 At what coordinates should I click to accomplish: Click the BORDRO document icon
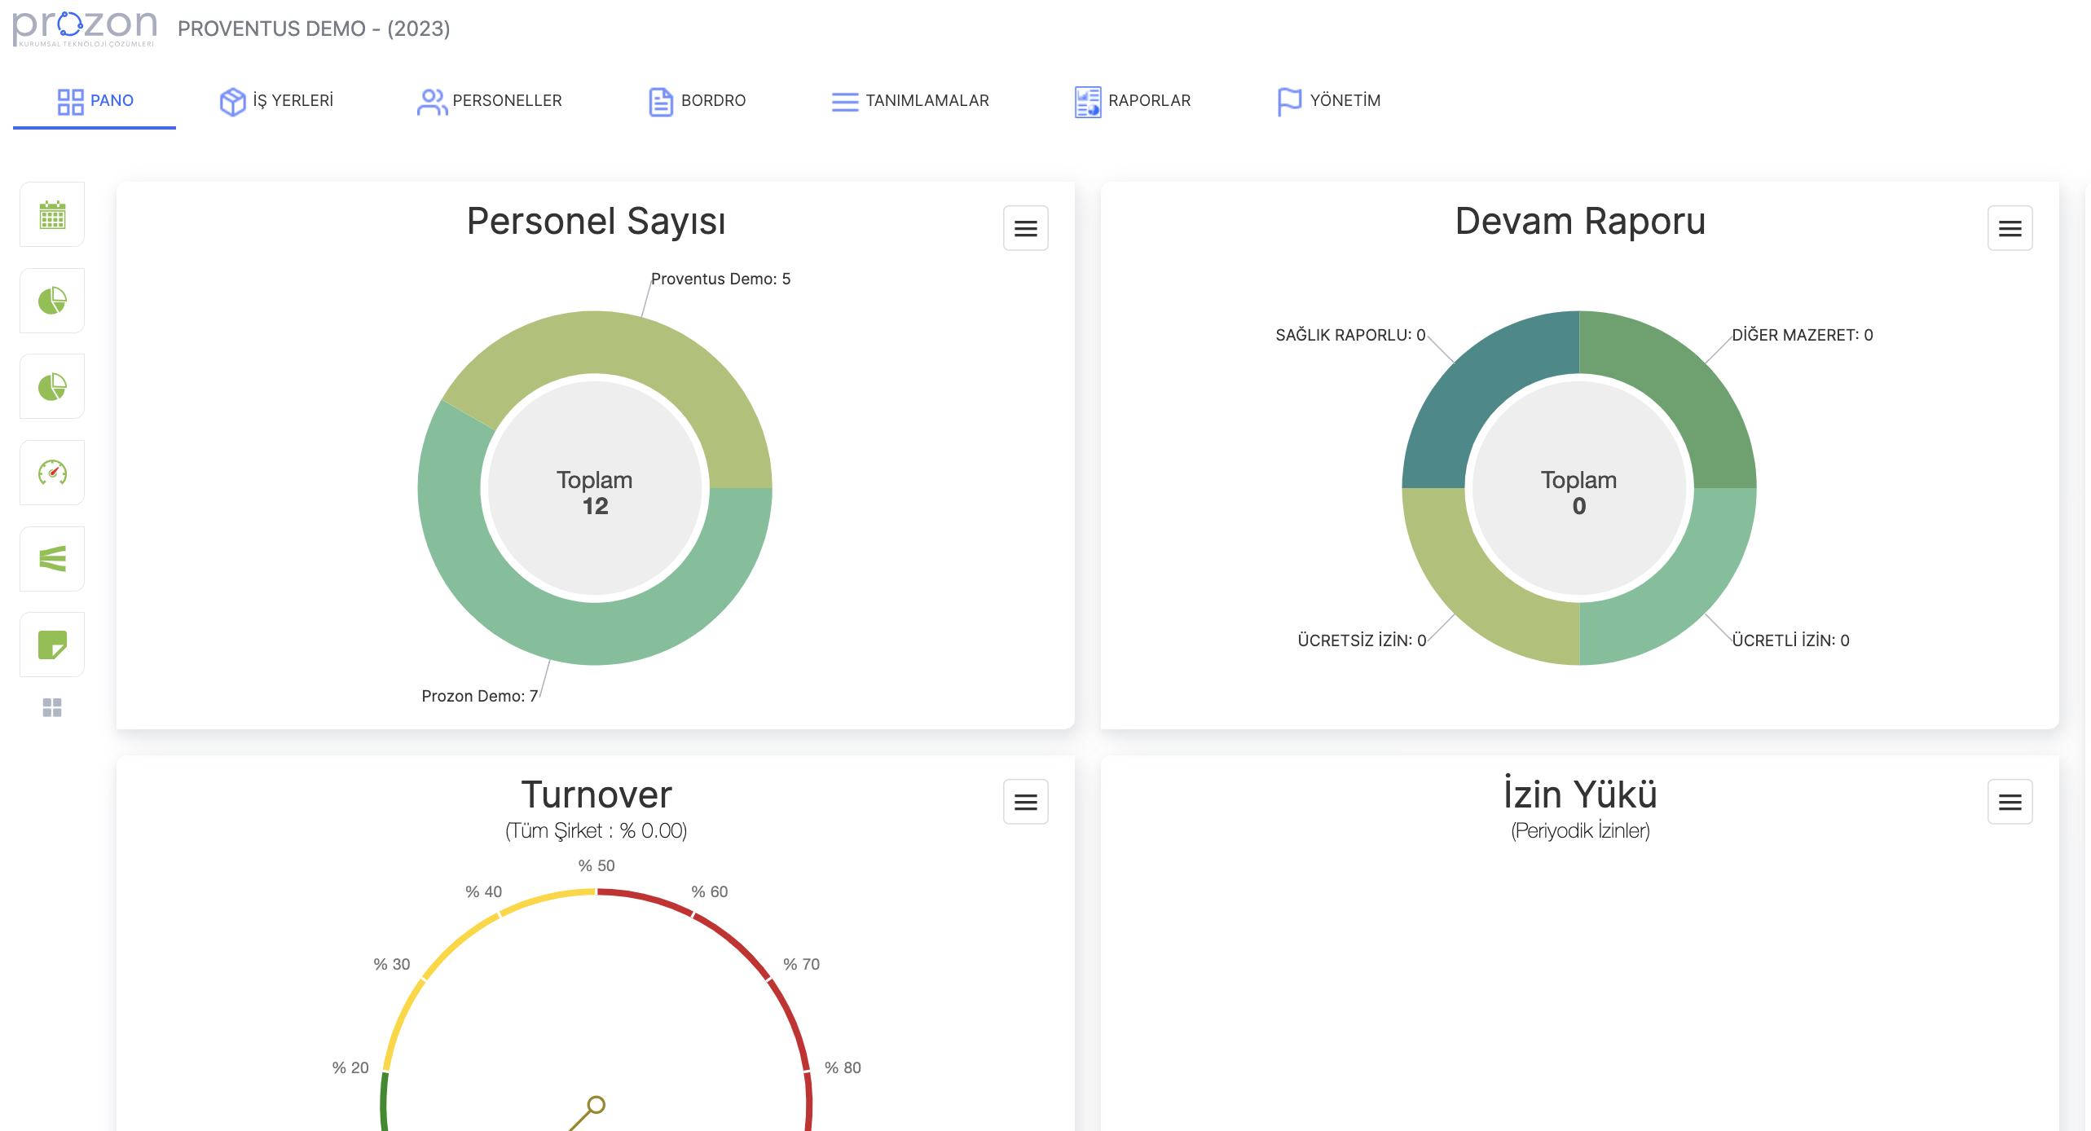click(661, 102)
